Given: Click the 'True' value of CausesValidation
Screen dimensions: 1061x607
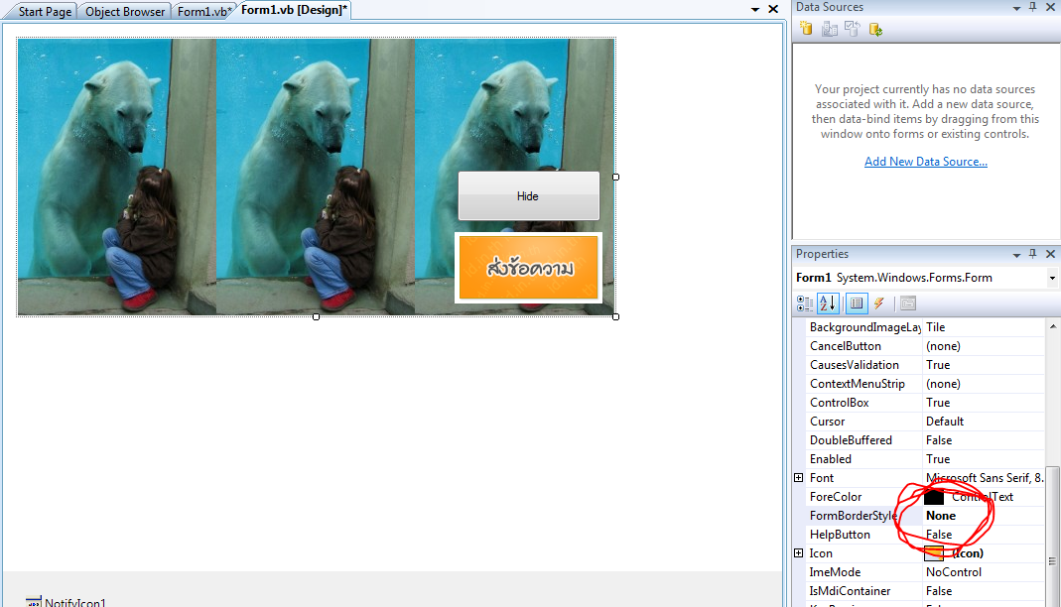Looking at the screenshot, I should [x=938, y=365].
